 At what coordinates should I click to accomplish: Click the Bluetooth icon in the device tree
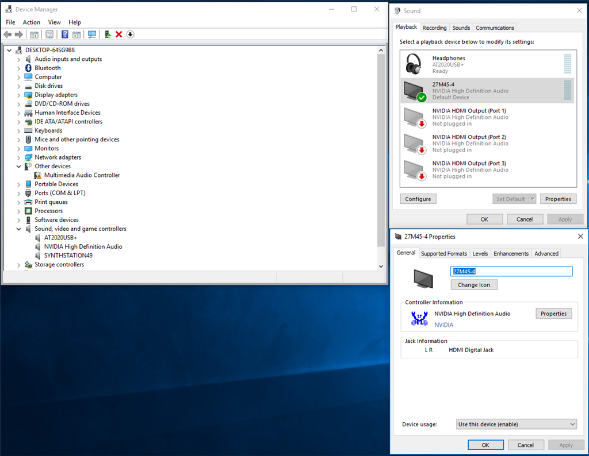[28, 68]
